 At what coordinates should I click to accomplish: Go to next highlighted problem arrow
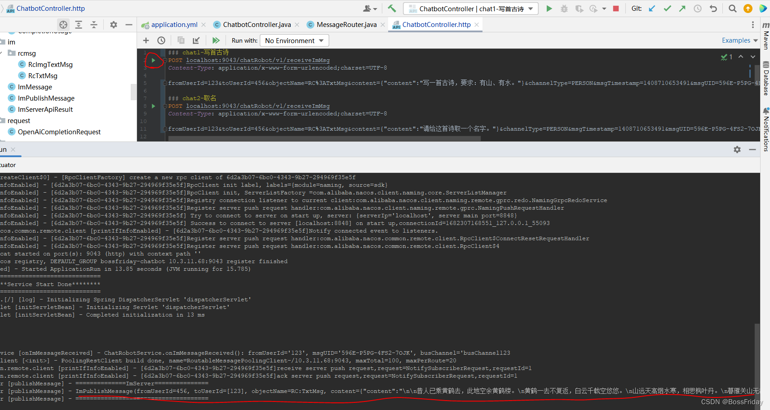point(753,57)
